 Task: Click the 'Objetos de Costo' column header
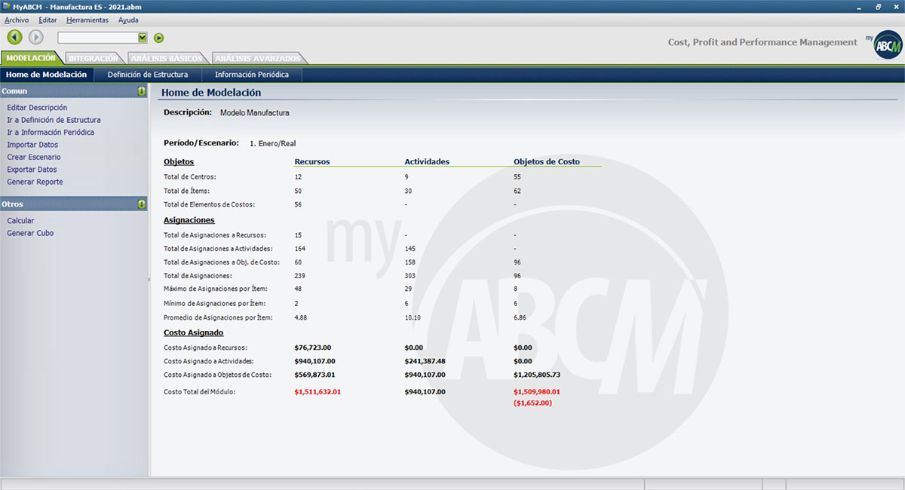click(x=547, y=161)
